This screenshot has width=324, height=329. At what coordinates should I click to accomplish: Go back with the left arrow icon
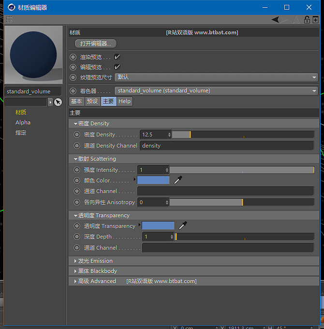coord(275,19)
